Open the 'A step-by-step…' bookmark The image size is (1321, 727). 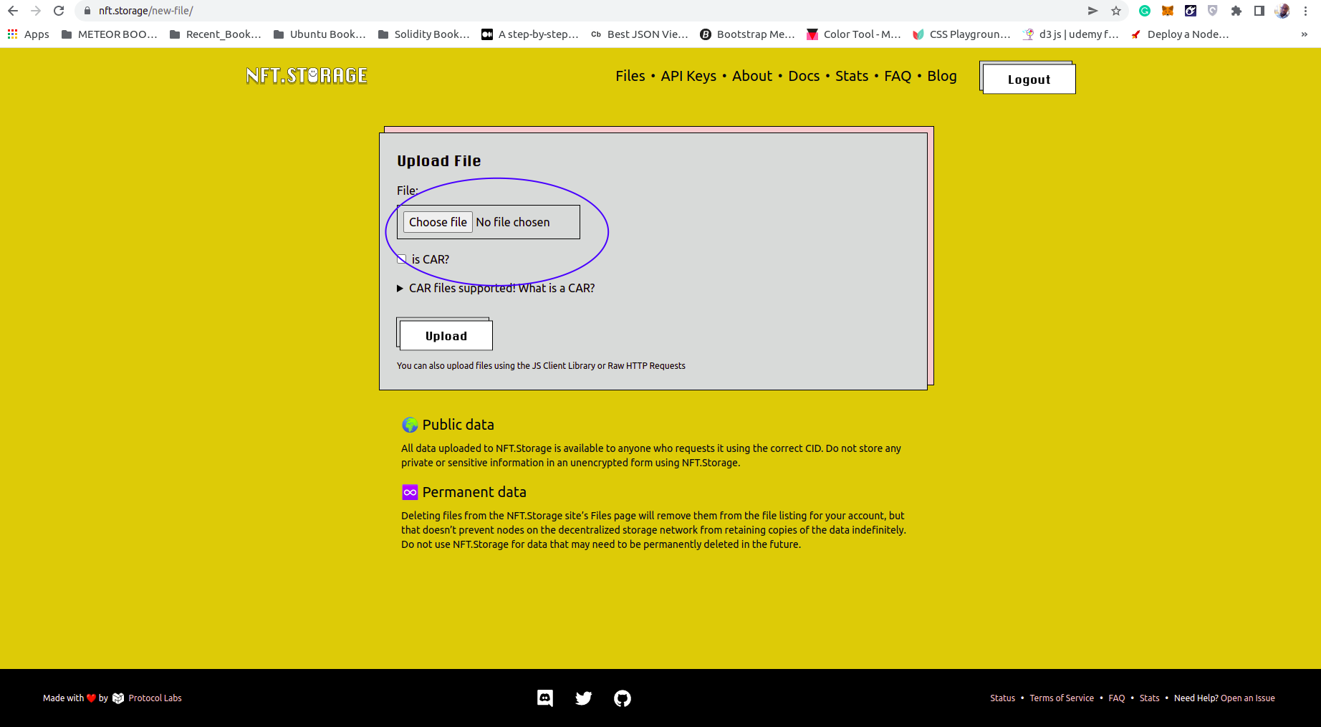pyautogui.click(x=530, y=34)
